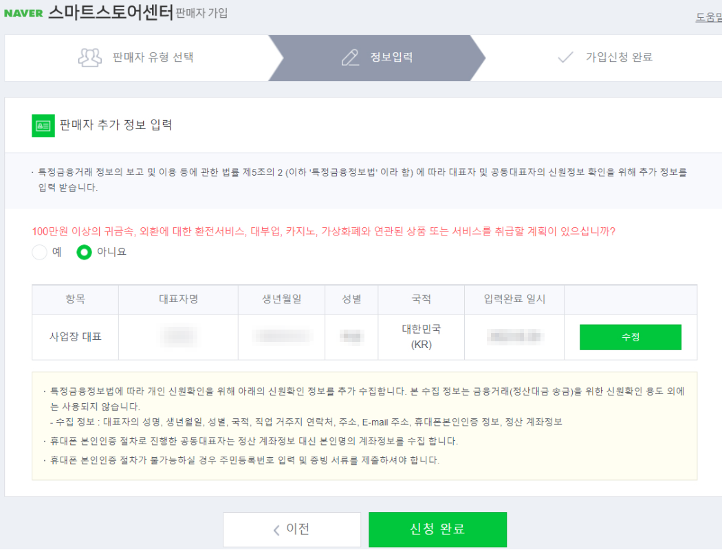Click the red question text about 귀금속
The width and height of the screenshot is (722, 550).
click(x=323, y=231)
